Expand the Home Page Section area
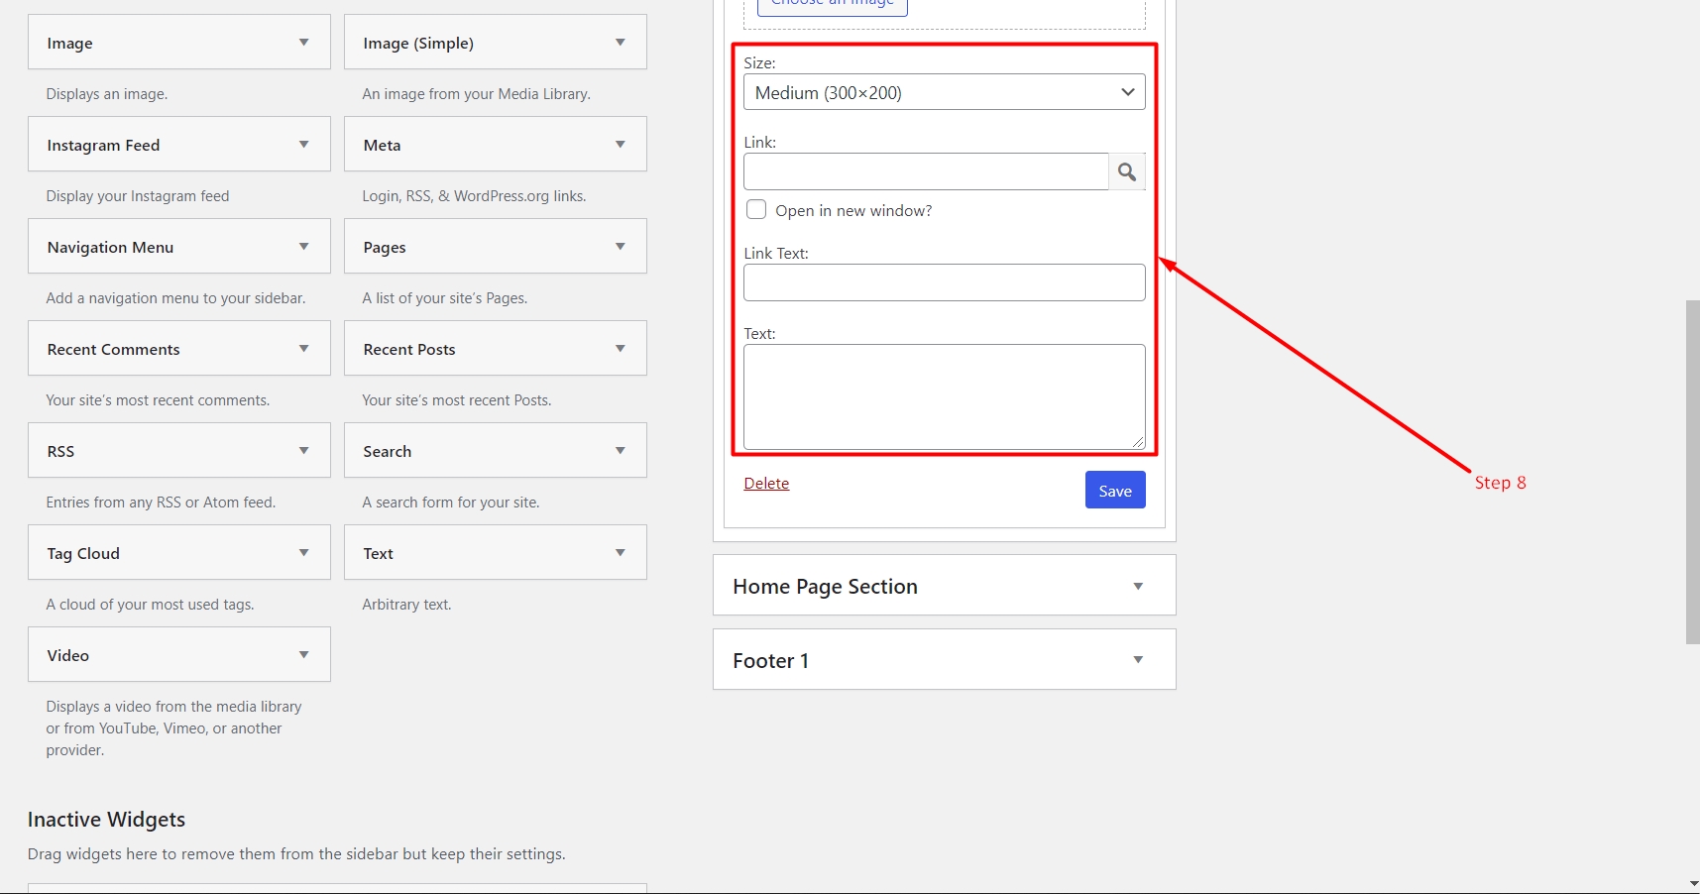This screenshot has height=894, width=1700. pyautogui.click(x=1138, y=587)
